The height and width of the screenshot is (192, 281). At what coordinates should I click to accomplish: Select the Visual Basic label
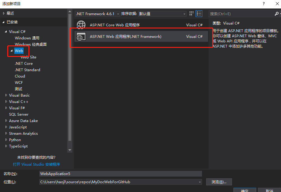tap(19, 95)
